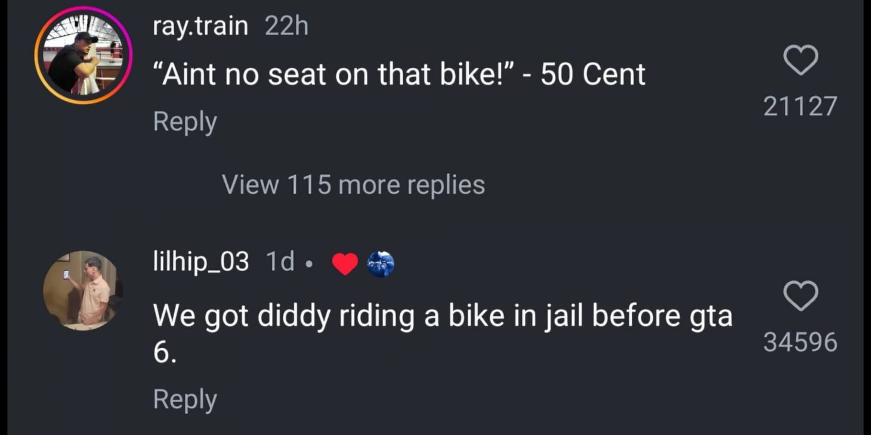The height and width of the screenshot is (435, 871).
Task: Open lilhip_03's username
Action: pos(200,260)
